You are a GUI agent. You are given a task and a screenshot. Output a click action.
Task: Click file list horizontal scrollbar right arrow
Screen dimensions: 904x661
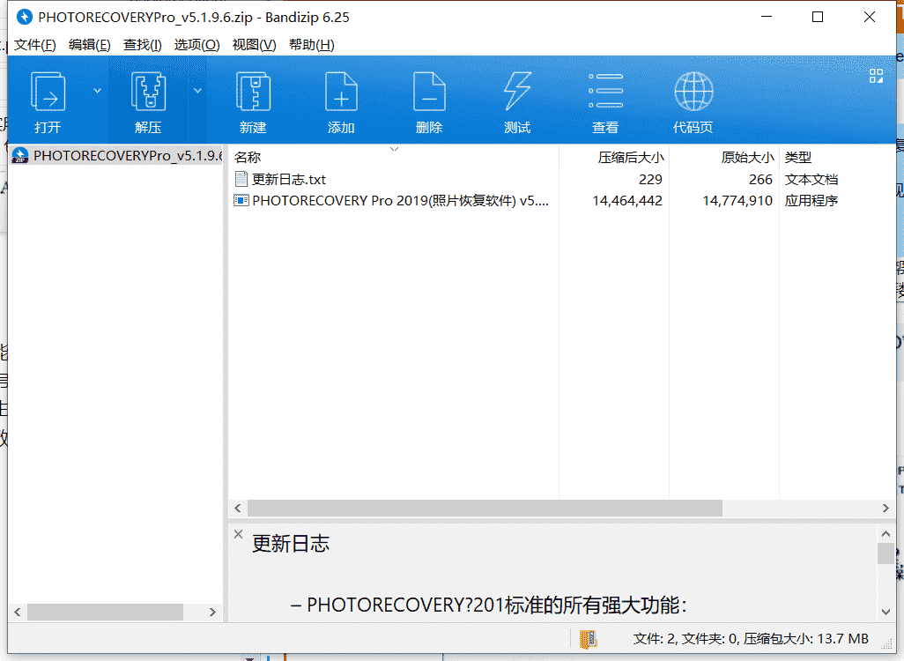tap(885, 509)
